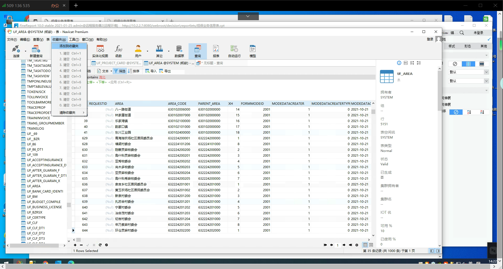Viewport: 503px width, 269px height.
Task: Open the 连接 dropdown arrow
Action: coord(25,51)
